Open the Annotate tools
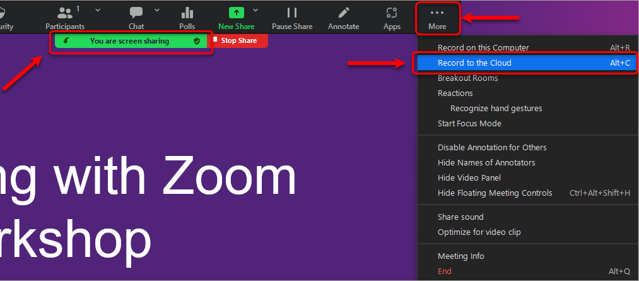 (x=344, y=19)
